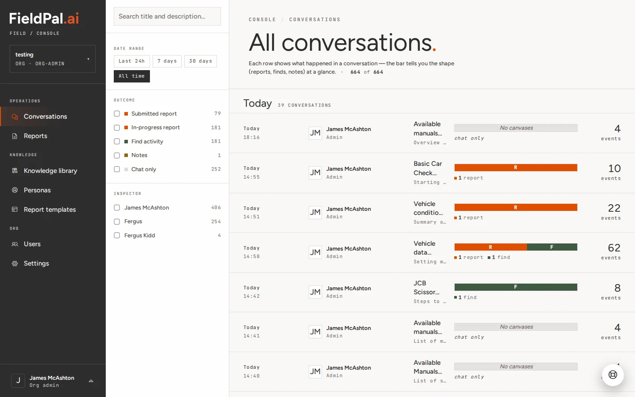Filter by inspector Fergus Kidd checkbox

click(x=117, y=236)
